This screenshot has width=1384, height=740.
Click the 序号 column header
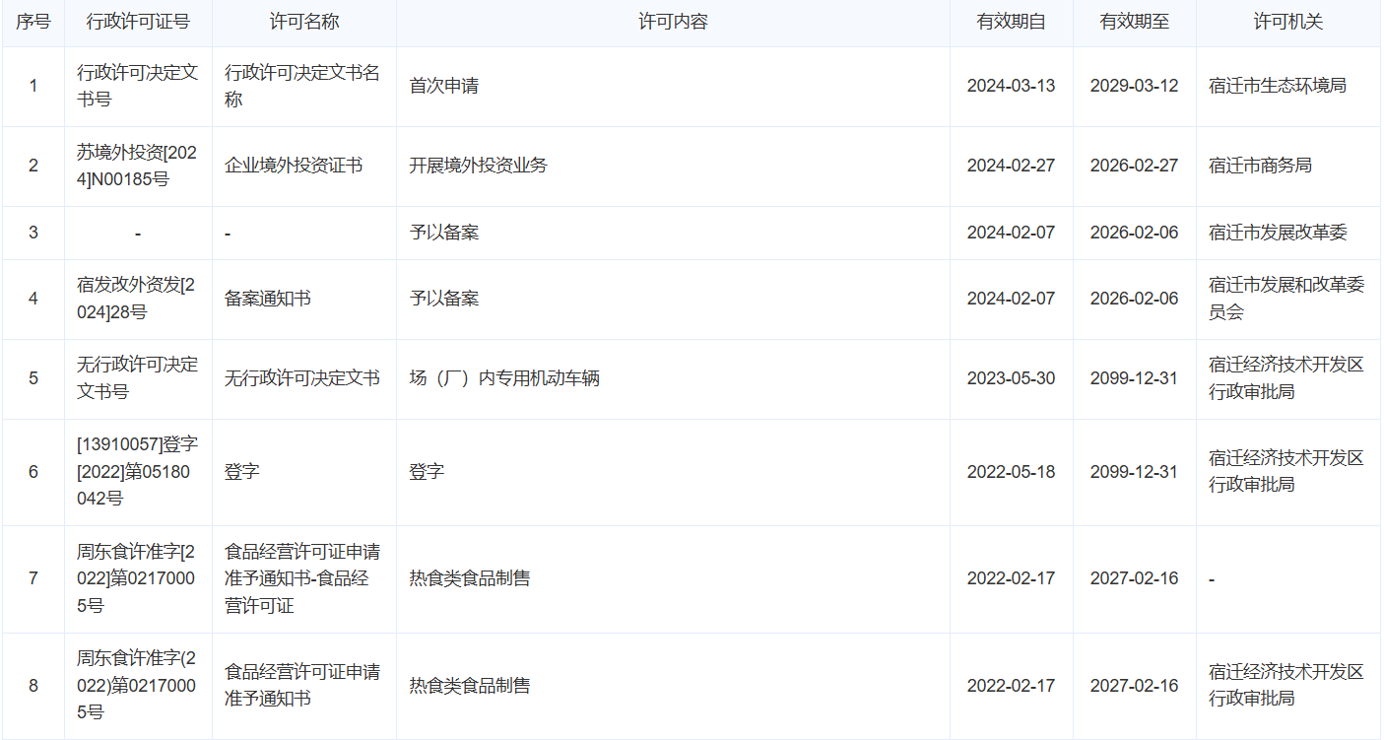pos(33,22)
